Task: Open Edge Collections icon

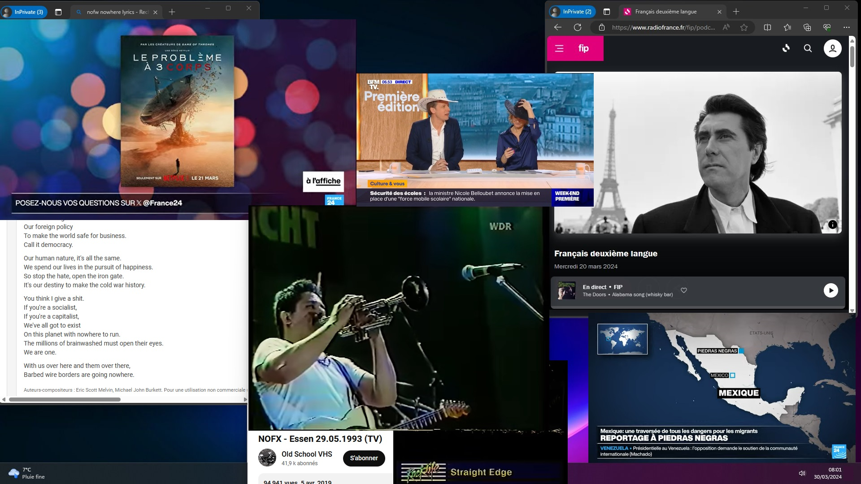Action: [x=807, y=27]
